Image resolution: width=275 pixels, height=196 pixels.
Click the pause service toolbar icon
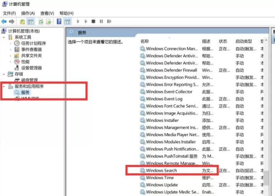click(x=101, y=22)
